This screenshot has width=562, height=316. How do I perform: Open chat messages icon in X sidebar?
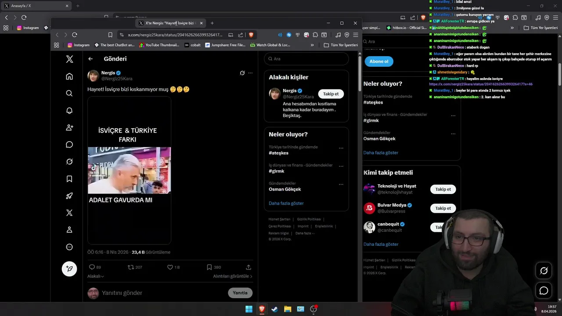coord(69,145)
